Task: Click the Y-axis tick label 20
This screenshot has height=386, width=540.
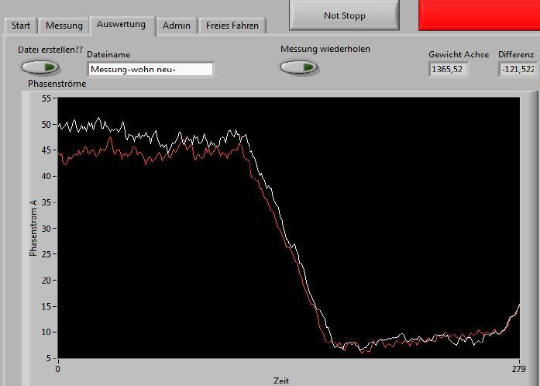Action: click(x=46, y=280)
